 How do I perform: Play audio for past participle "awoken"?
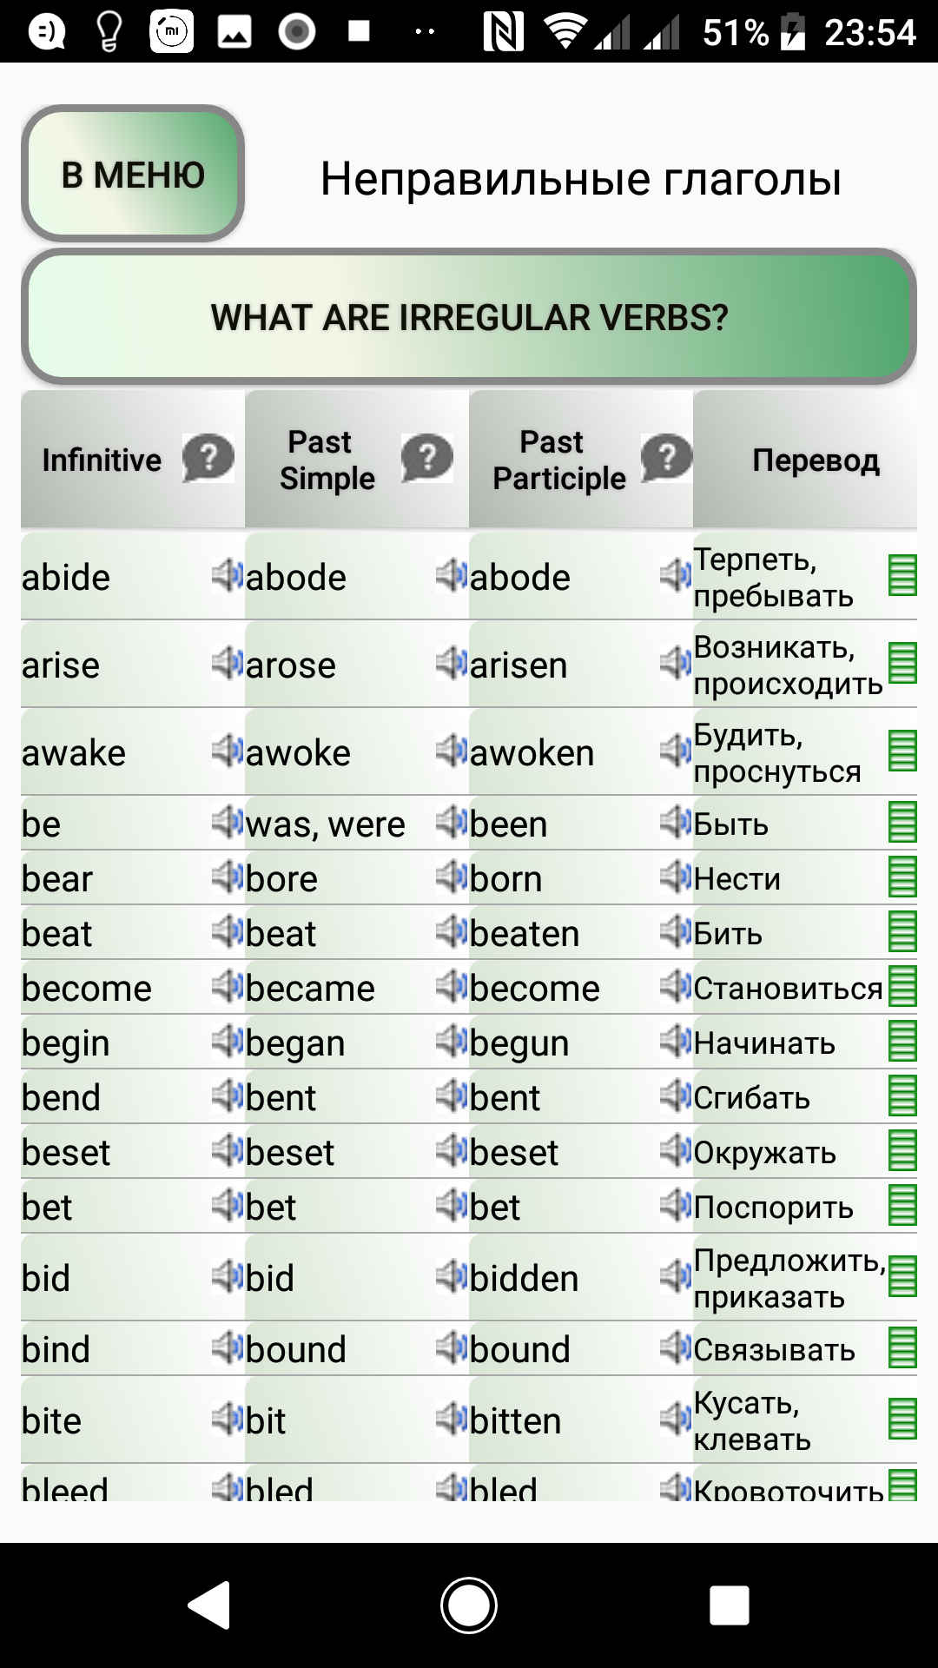(x=676, y=751)
